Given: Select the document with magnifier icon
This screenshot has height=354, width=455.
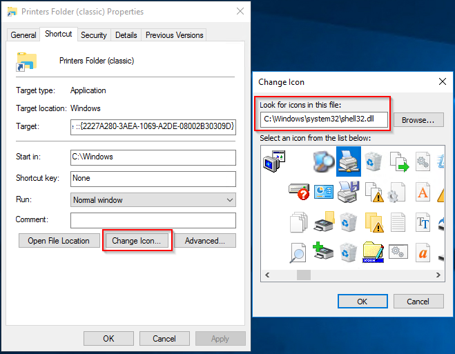Looking at the screenshot, I should pos(298,253).
